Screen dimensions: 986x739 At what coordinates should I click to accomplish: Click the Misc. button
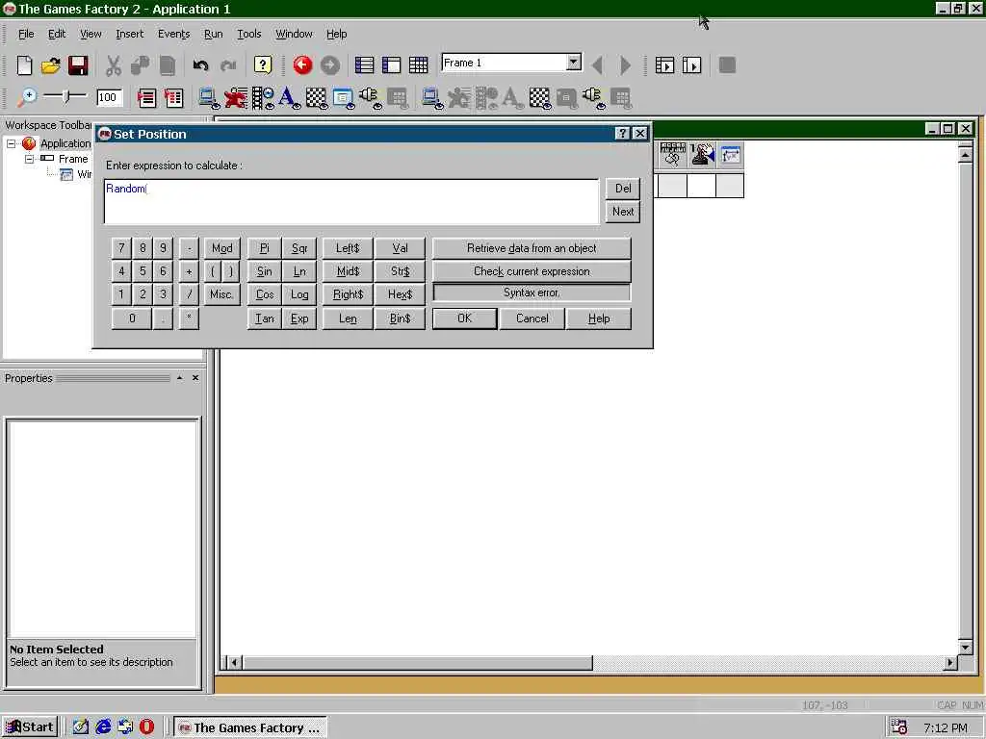pos(222,294)
